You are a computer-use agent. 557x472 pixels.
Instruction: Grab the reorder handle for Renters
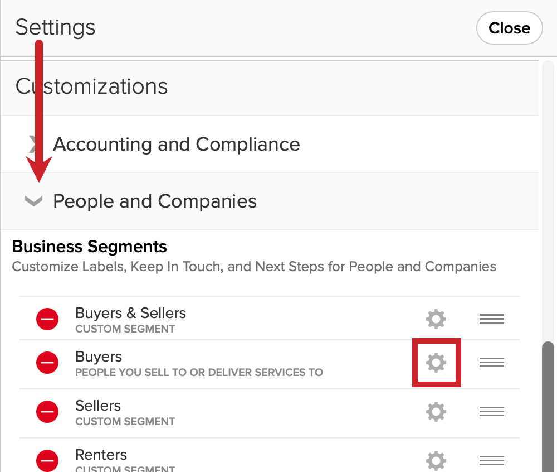pos(492,461)
